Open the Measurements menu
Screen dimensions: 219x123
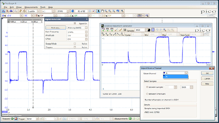coord(31,7)
